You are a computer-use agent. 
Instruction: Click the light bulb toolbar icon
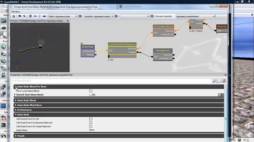coord(40,16)
